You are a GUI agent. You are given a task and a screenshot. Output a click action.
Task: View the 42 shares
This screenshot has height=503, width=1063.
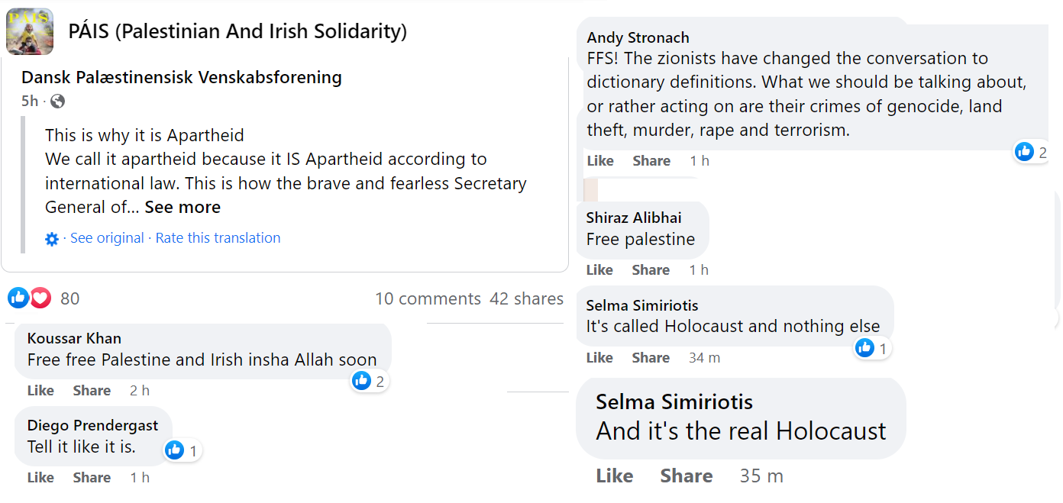526,298
